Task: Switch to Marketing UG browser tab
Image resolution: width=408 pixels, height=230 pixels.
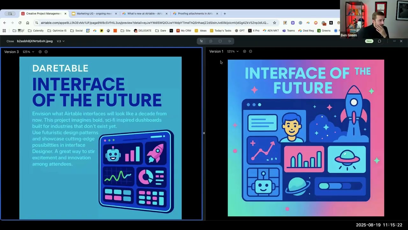Action: (x=94, y=14)
